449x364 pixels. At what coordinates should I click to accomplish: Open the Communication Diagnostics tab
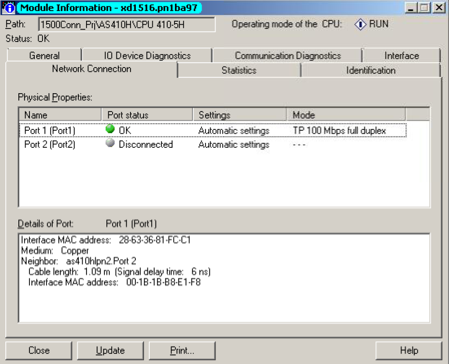[288, 56]
